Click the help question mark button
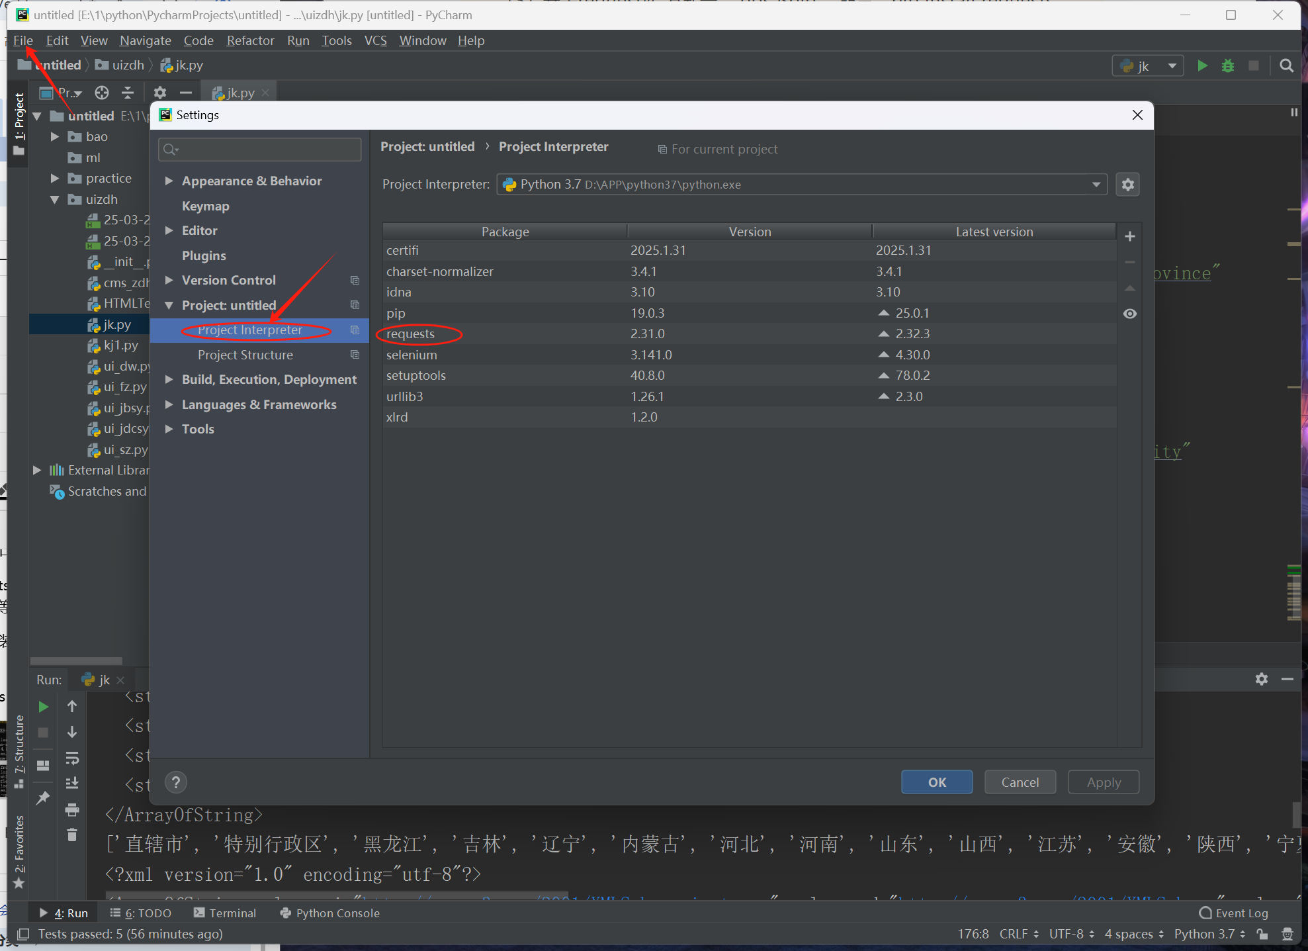 176,782
